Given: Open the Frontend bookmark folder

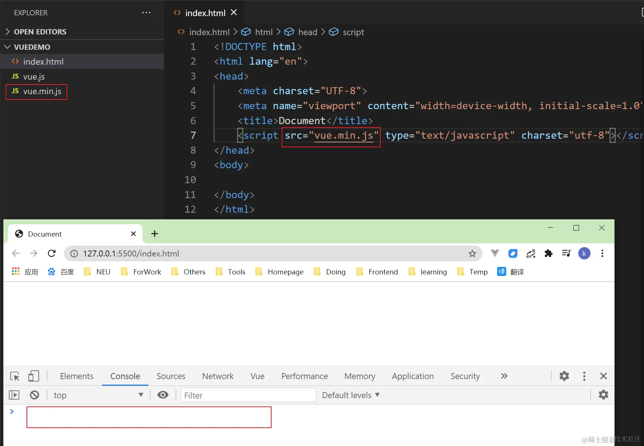Looking at the screenshot, I should click(x=377, y=272).
